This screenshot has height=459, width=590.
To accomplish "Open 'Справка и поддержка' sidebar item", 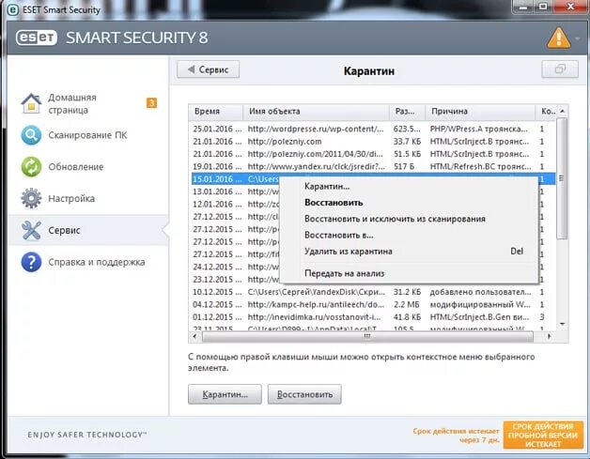I will coord(88,262).
